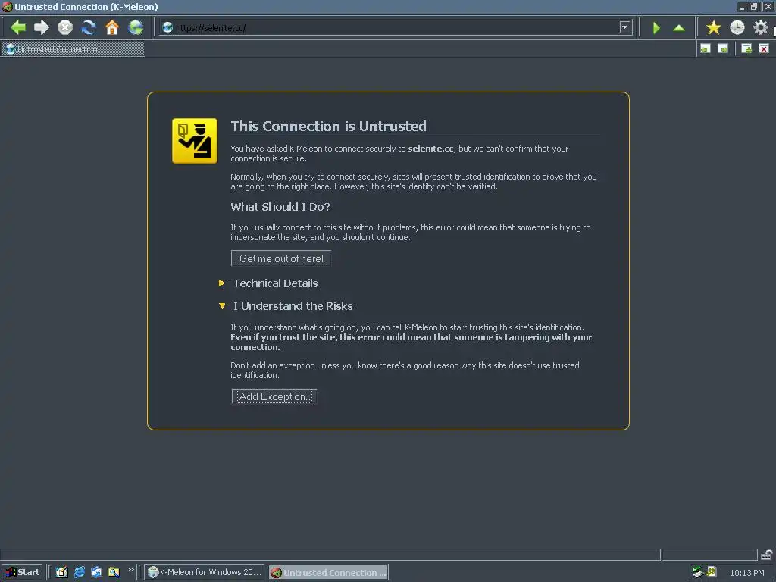
Task: Click the yellow system tray icon
Action: (712, 572)
